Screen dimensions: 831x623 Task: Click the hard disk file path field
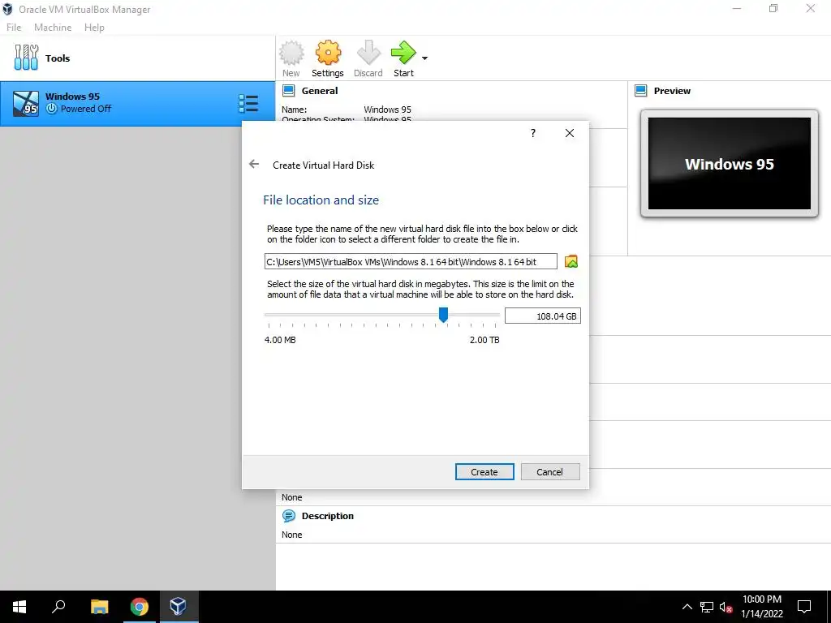click(x=411, y=262)
